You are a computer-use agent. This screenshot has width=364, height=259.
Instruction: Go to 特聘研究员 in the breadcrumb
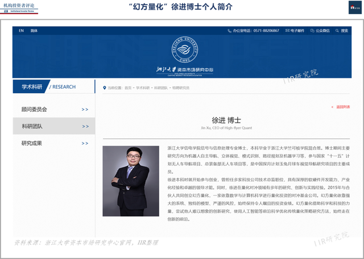(181, 88)
